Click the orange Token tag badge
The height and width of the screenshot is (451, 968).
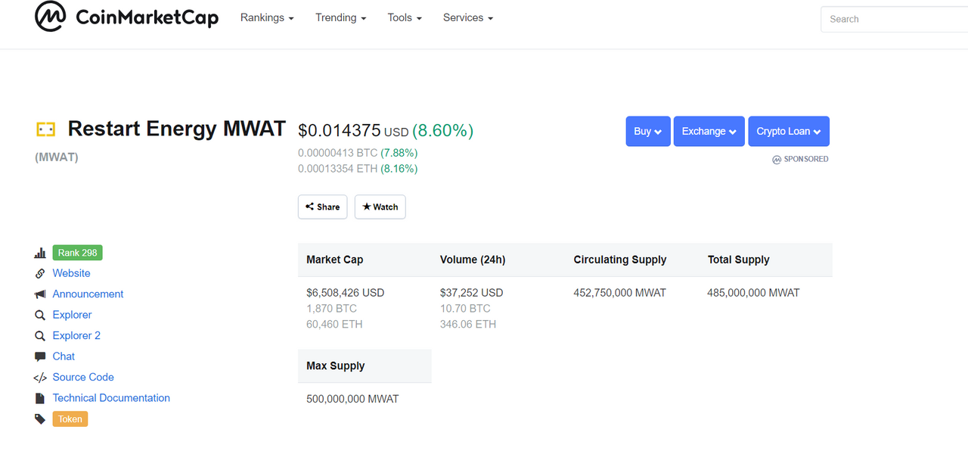[x=70, y=418]
